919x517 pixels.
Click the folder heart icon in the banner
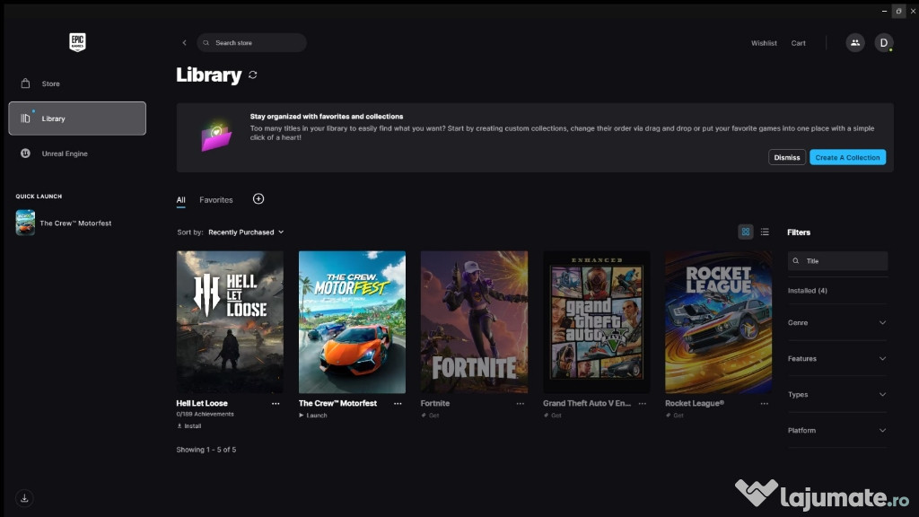click(216, 137)
